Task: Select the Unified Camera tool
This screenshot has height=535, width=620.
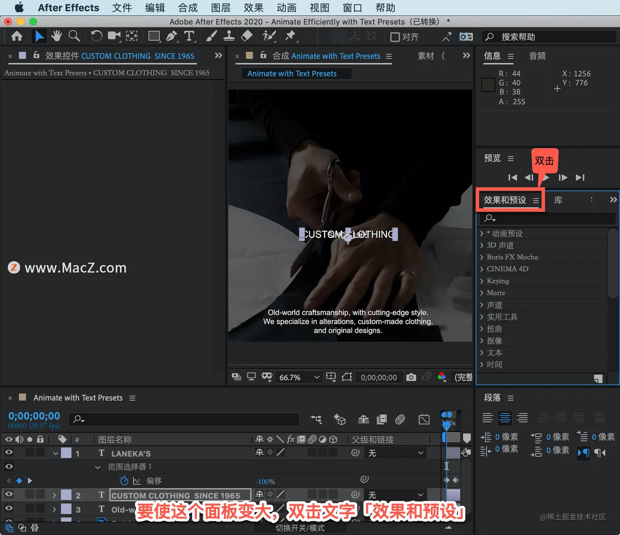Action: pyautogui.click(x=114, y=36)
